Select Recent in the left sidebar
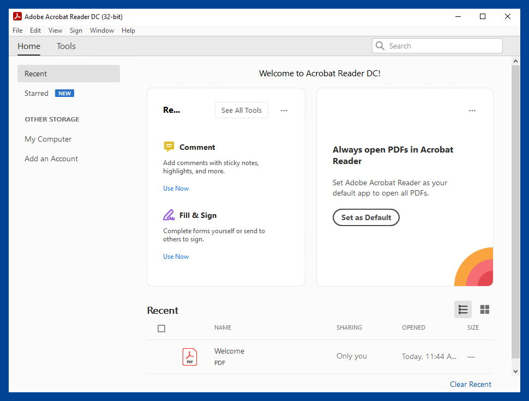 (x=69, y=74)
